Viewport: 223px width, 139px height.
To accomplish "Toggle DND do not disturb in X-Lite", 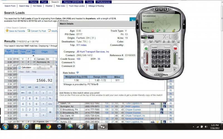I will pos(173,41).
